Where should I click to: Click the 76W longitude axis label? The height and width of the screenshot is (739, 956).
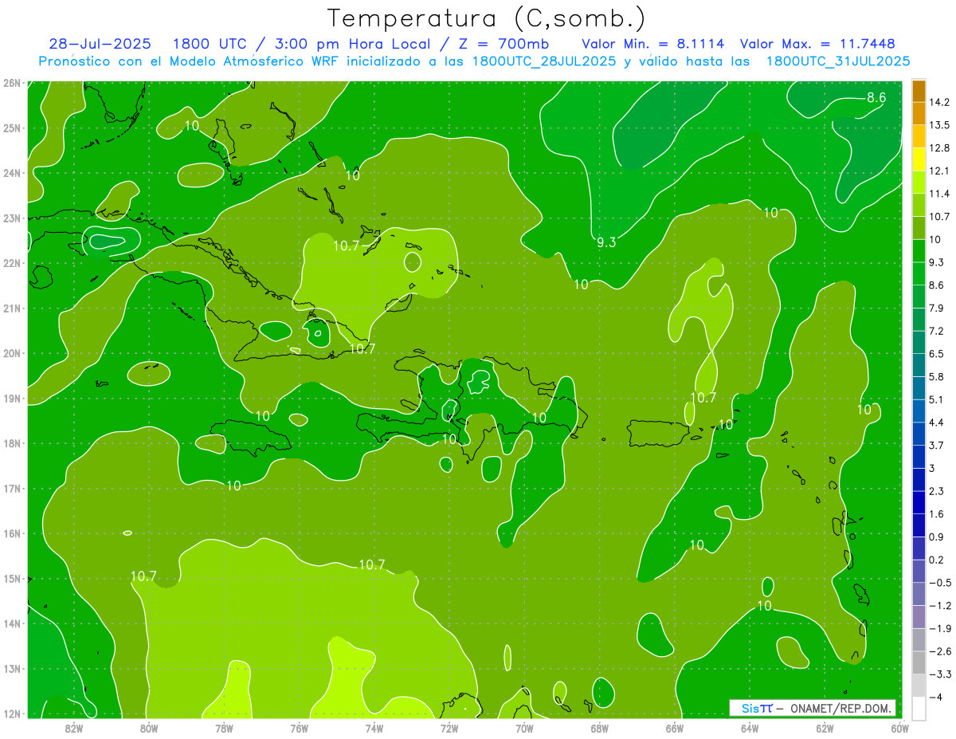coord(300,727)
